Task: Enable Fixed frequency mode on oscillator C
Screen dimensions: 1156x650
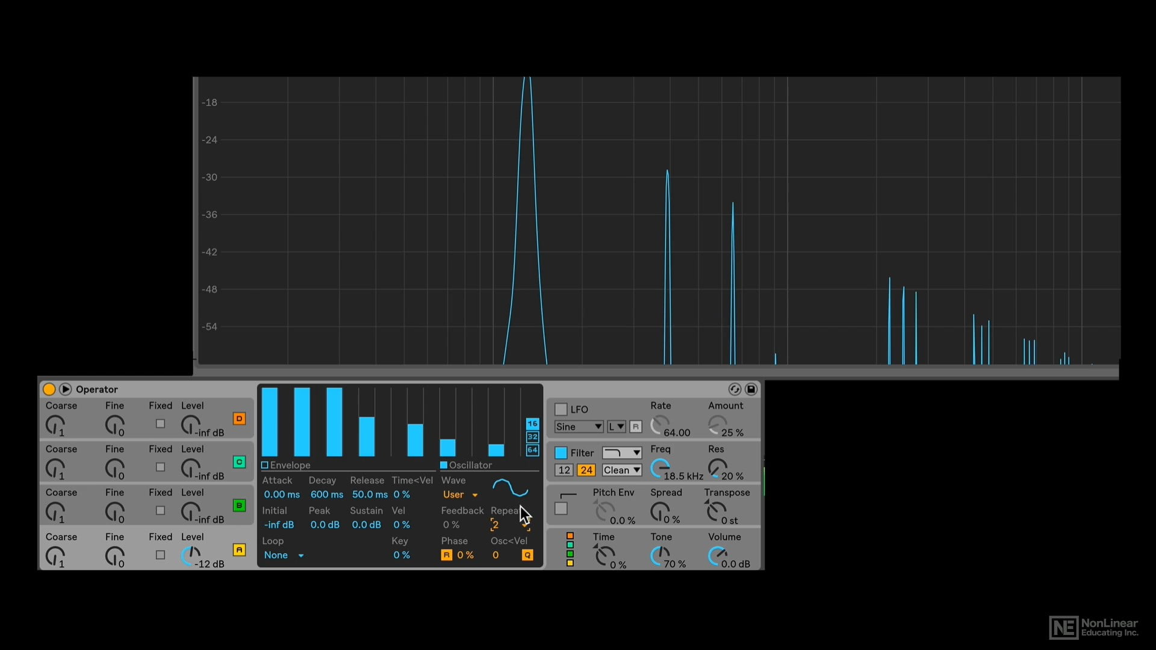Action: (x=160, y=467)
